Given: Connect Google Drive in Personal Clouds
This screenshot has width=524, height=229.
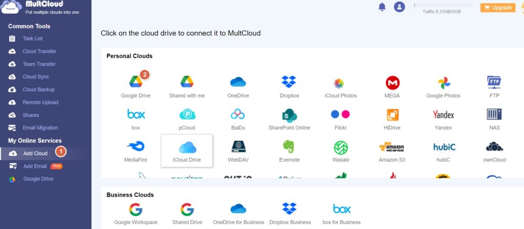Looking at the screenshot, I should (136, 86).
